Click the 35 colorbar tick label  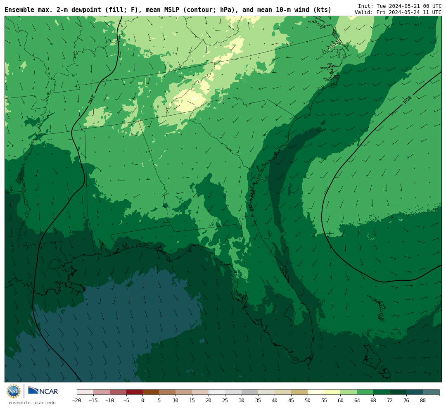pos(258,401)
